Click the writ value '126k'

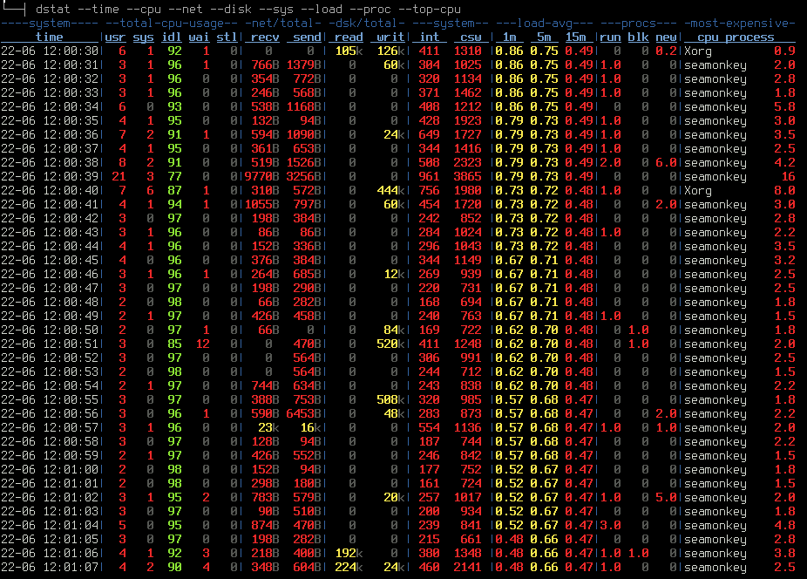390,51
